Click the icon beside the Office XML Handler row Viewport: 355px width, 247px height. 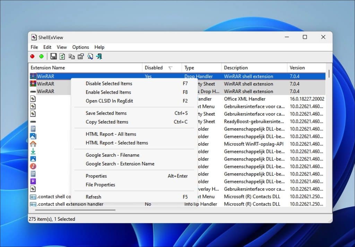point(33,99)
